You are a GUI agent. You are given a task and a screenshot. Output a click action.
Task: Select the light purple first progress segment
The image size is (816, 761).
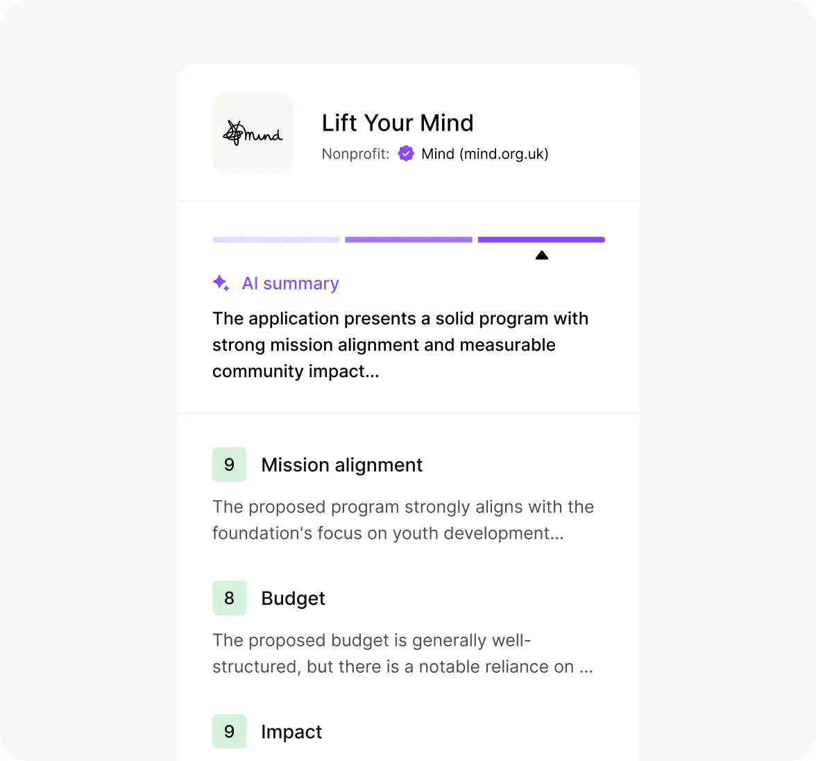tap(275, 240)
